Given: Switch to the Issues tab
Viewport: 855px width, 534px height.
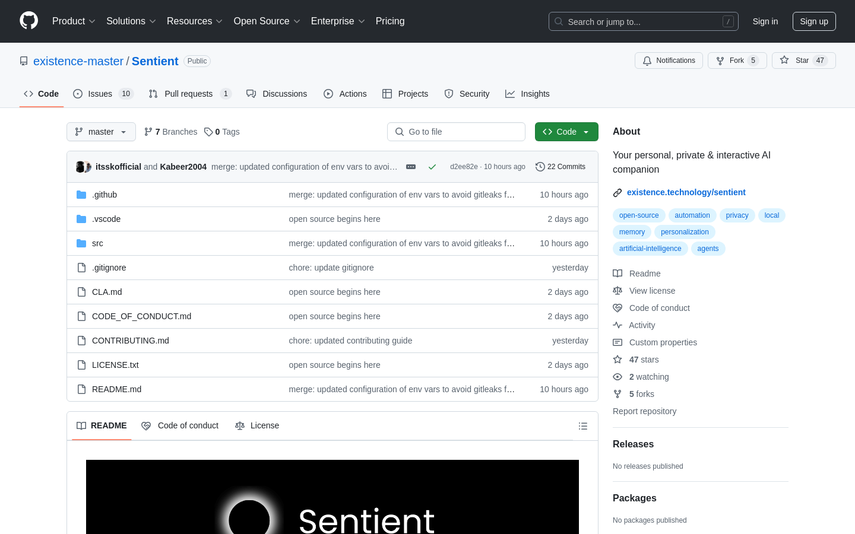Looking at the screenshot, I should coord(103,94).
